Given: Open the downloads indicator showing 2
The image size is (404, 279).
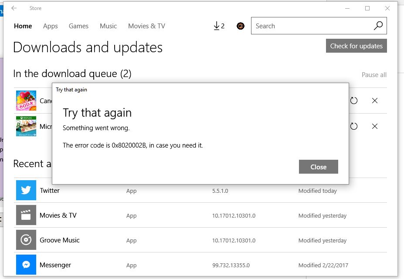Looking at the screenshot, I should (219, 26).
